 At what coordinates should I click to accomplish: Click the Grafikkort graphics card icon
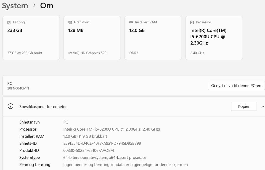pyautogui.click(x=70, y=22)
